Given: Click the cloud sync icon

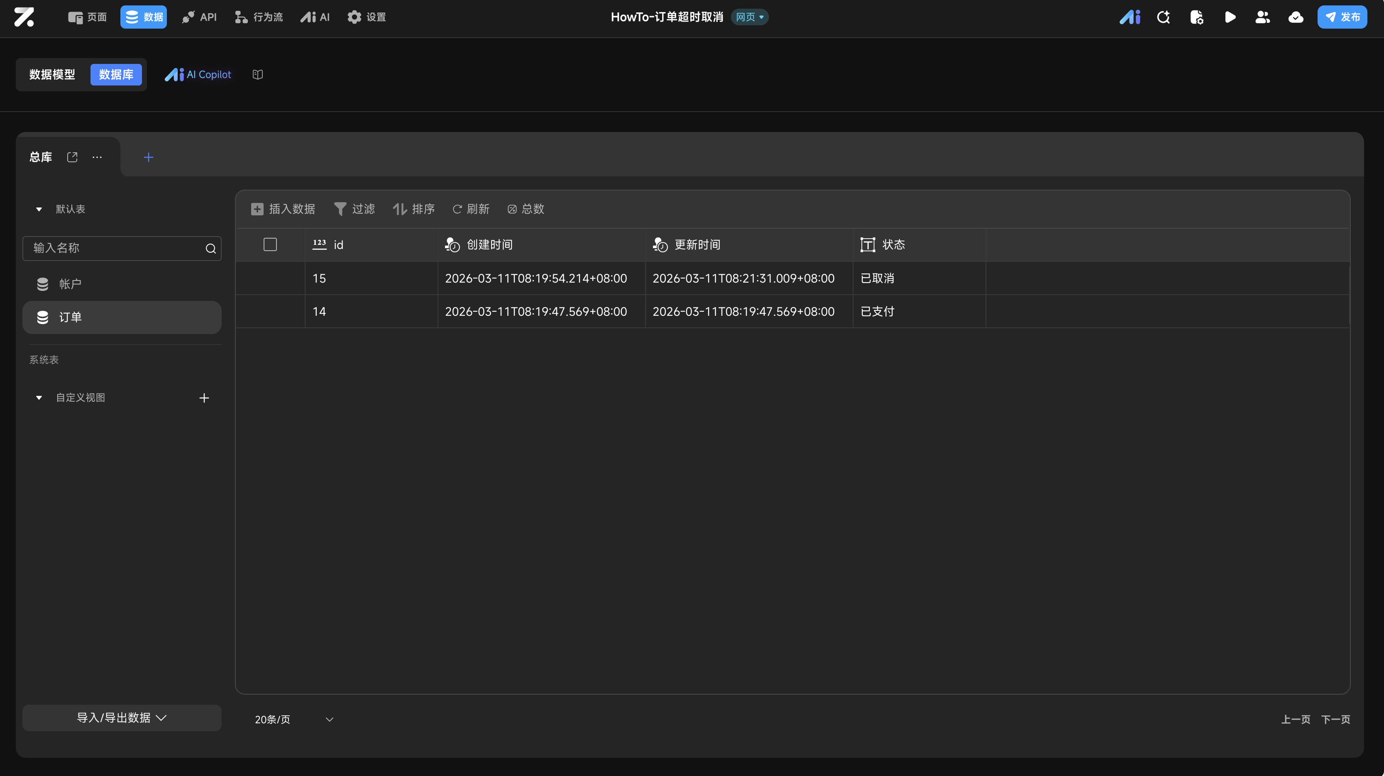Looking at the screenshot, I should (x=1296, y=17).
